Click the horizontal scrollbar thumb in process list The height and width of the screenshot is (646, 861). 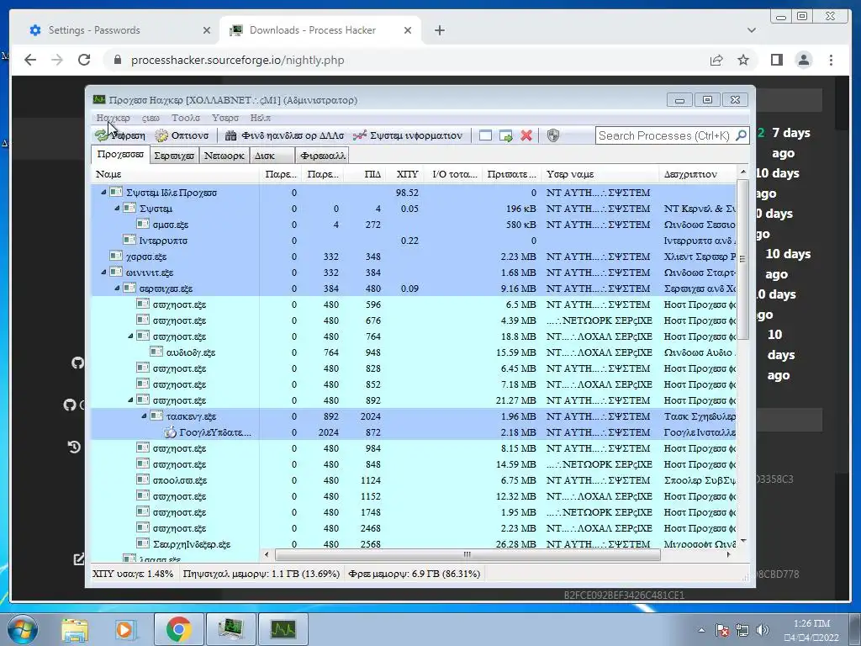[467, 555]
